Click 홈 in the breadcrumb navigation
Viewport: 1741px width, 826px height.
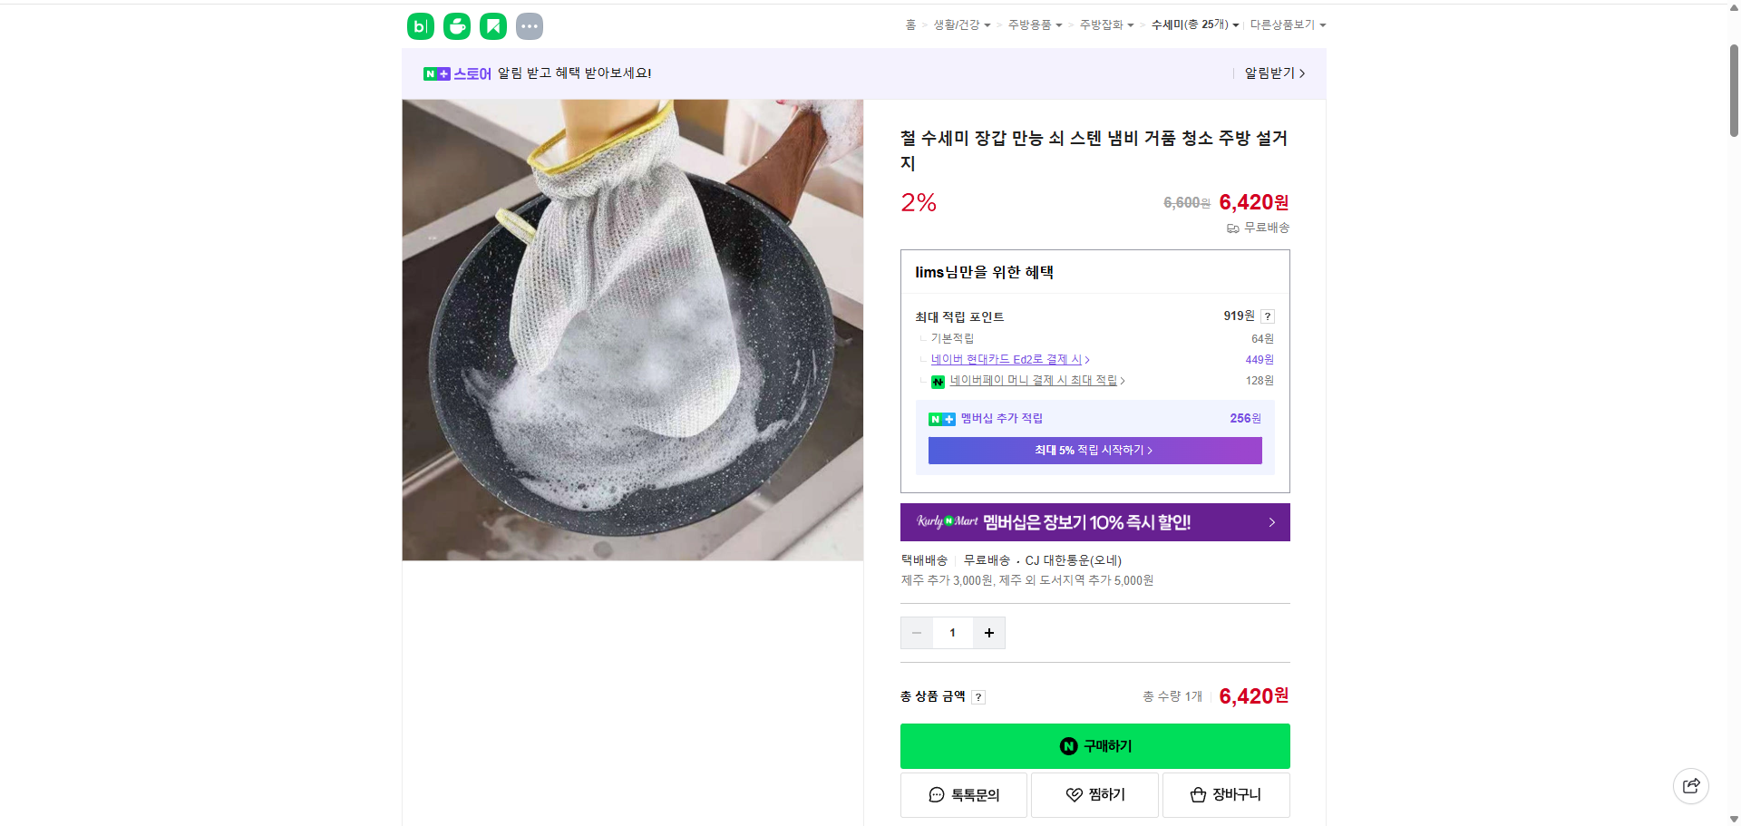(x=909, y=24)
